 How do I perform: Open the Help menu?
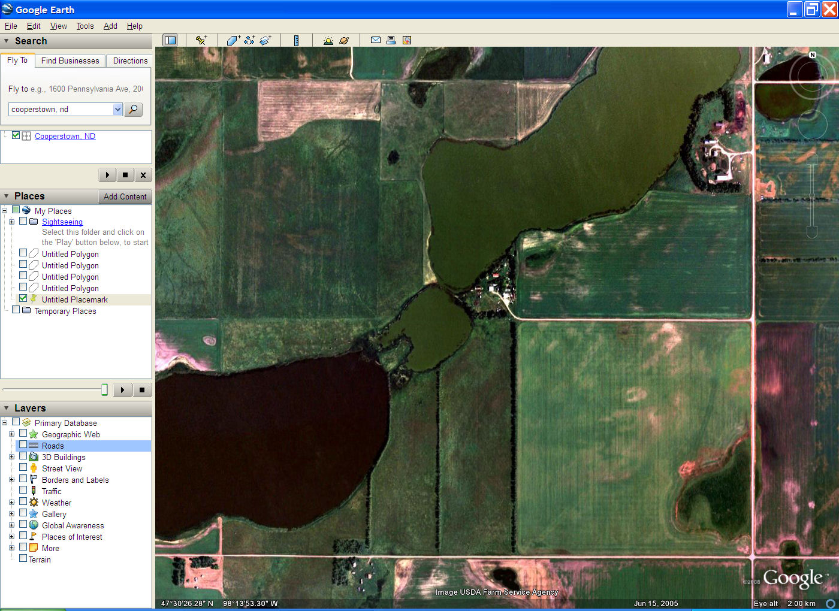click(135, 26)
